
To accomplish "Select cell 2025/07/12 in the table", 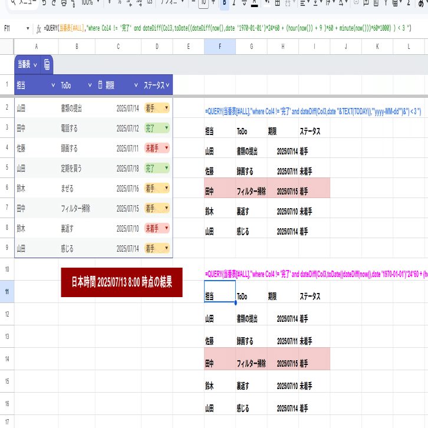I will click(118, 129).
